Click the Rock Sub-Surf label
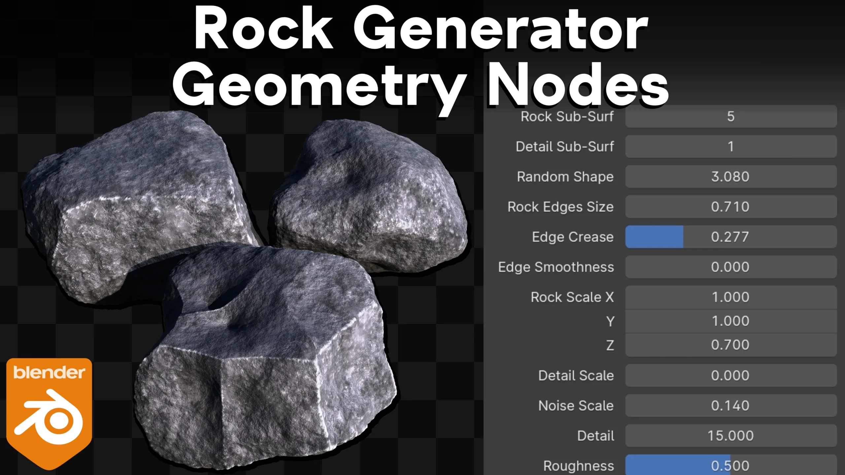 [x=567, y=116]
